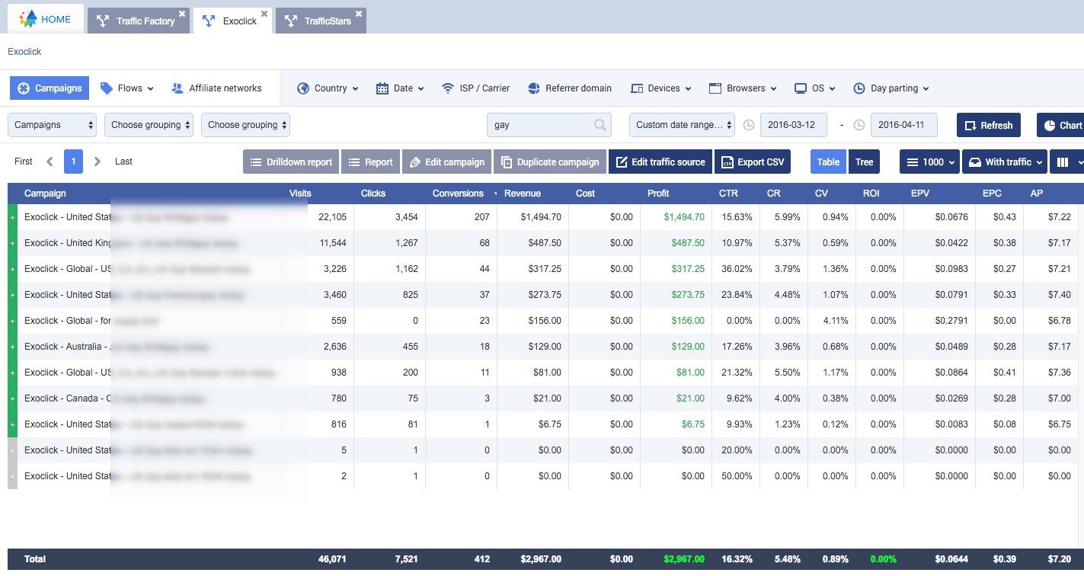This screenshot has width=1084, height=576.
Task: Go to Last page link
Action: tap(123, 162)
